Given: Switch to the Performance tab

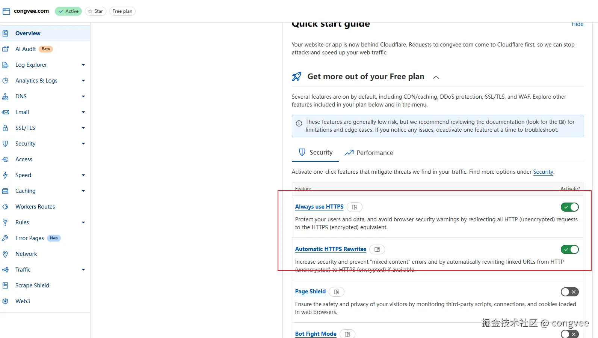Looking at the screenshot, I should click(x=369, y=153).
